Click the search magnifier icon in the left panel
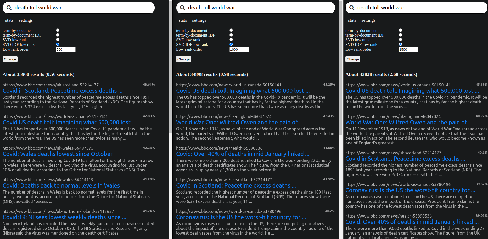 (9, 8)
